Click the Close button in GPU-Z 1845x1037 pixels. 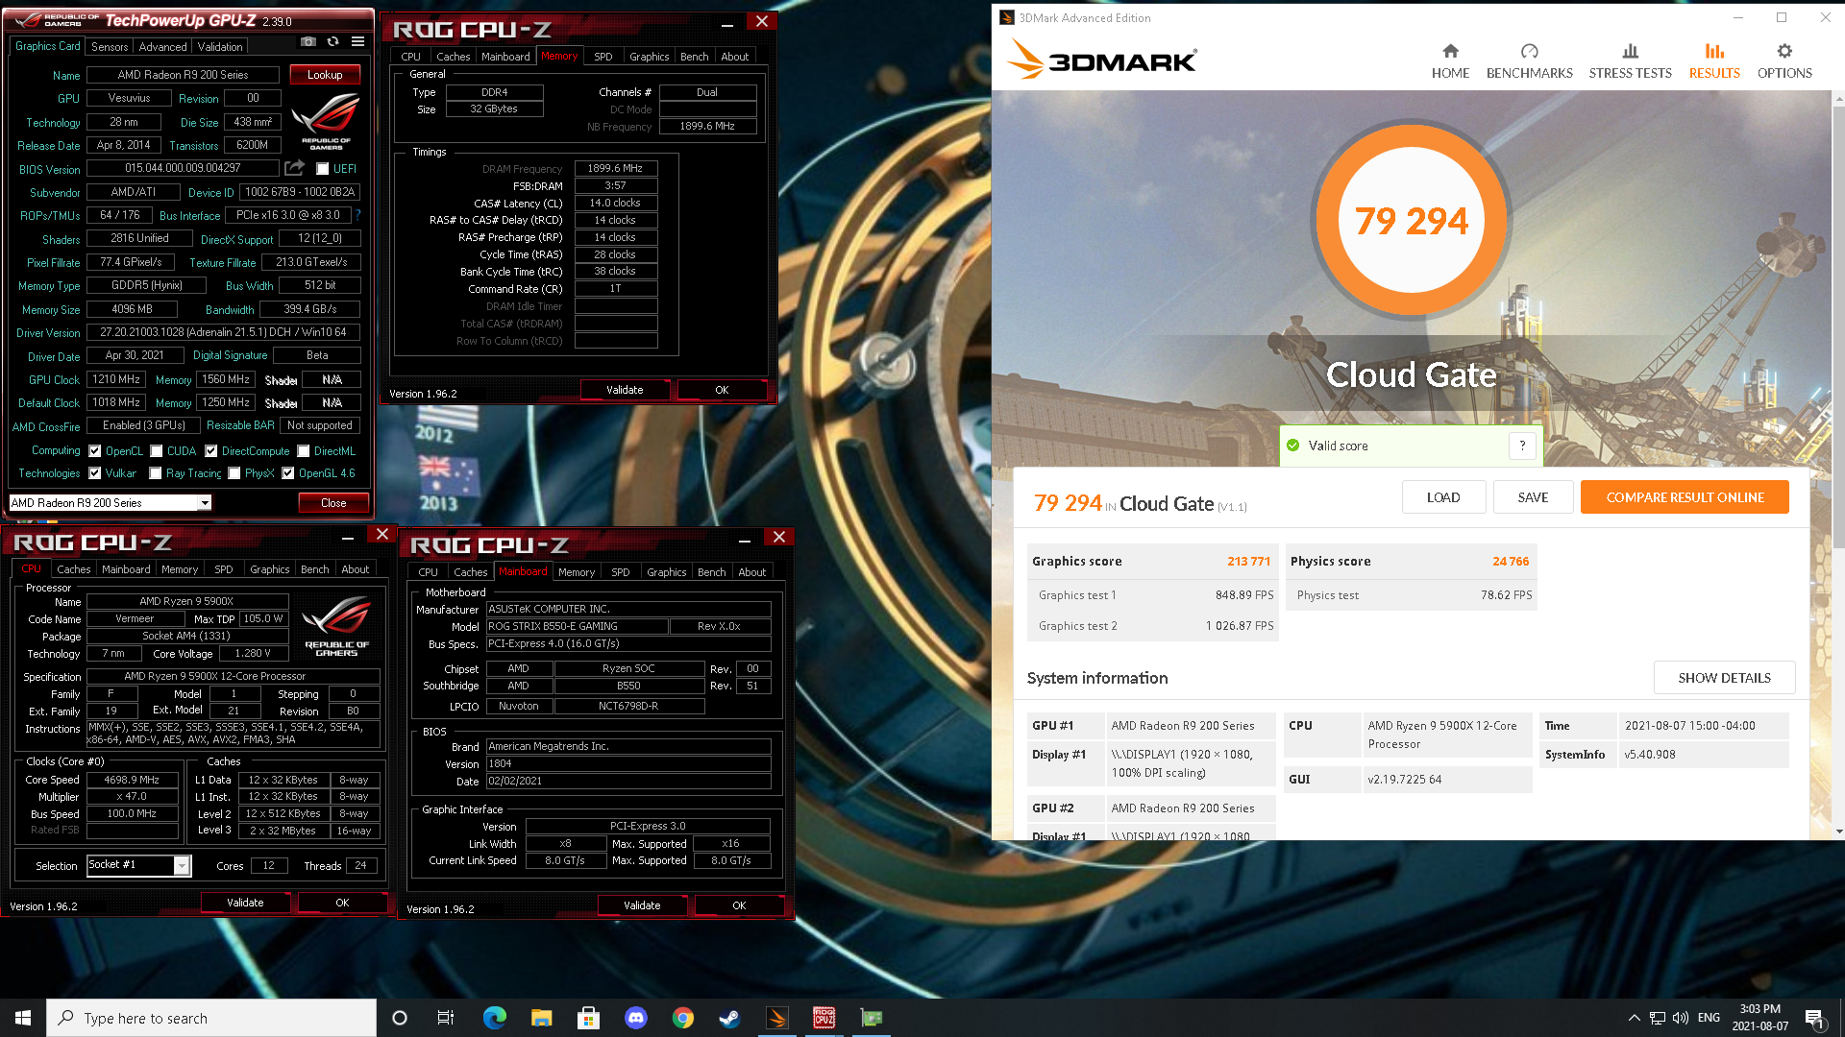click(x=333, y=503)
